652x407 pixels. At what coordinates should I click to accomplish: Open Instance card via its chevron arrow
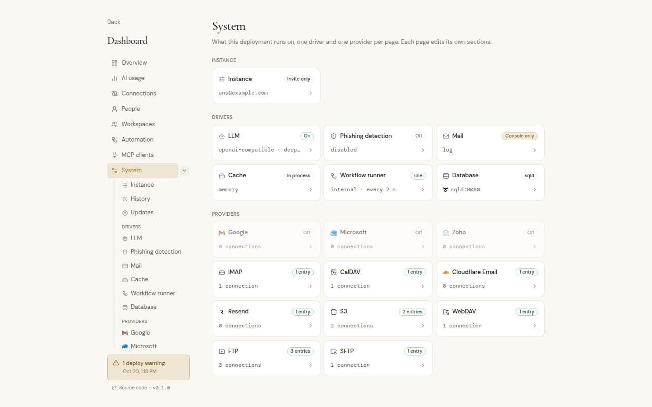pos(311,93)
